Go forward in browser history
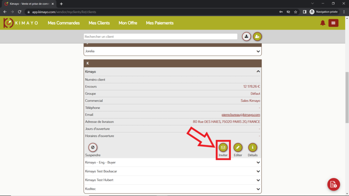Image resolution: width=349 pixels, height=196 pixels. tap(12, 12)
